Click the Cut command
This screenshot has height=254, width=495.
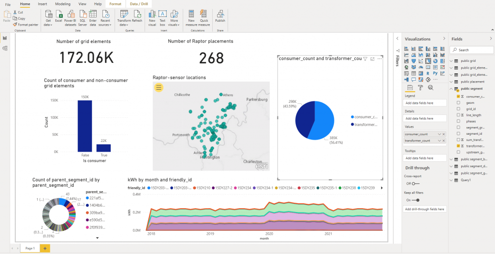18,12
